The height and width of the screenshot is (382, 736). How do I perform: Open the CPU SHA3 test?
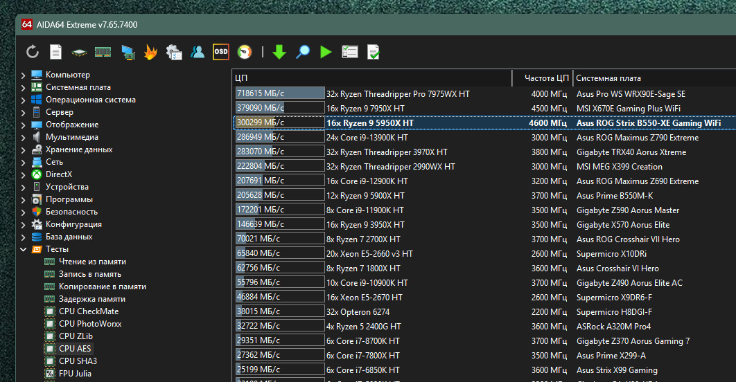pos(78,361)
